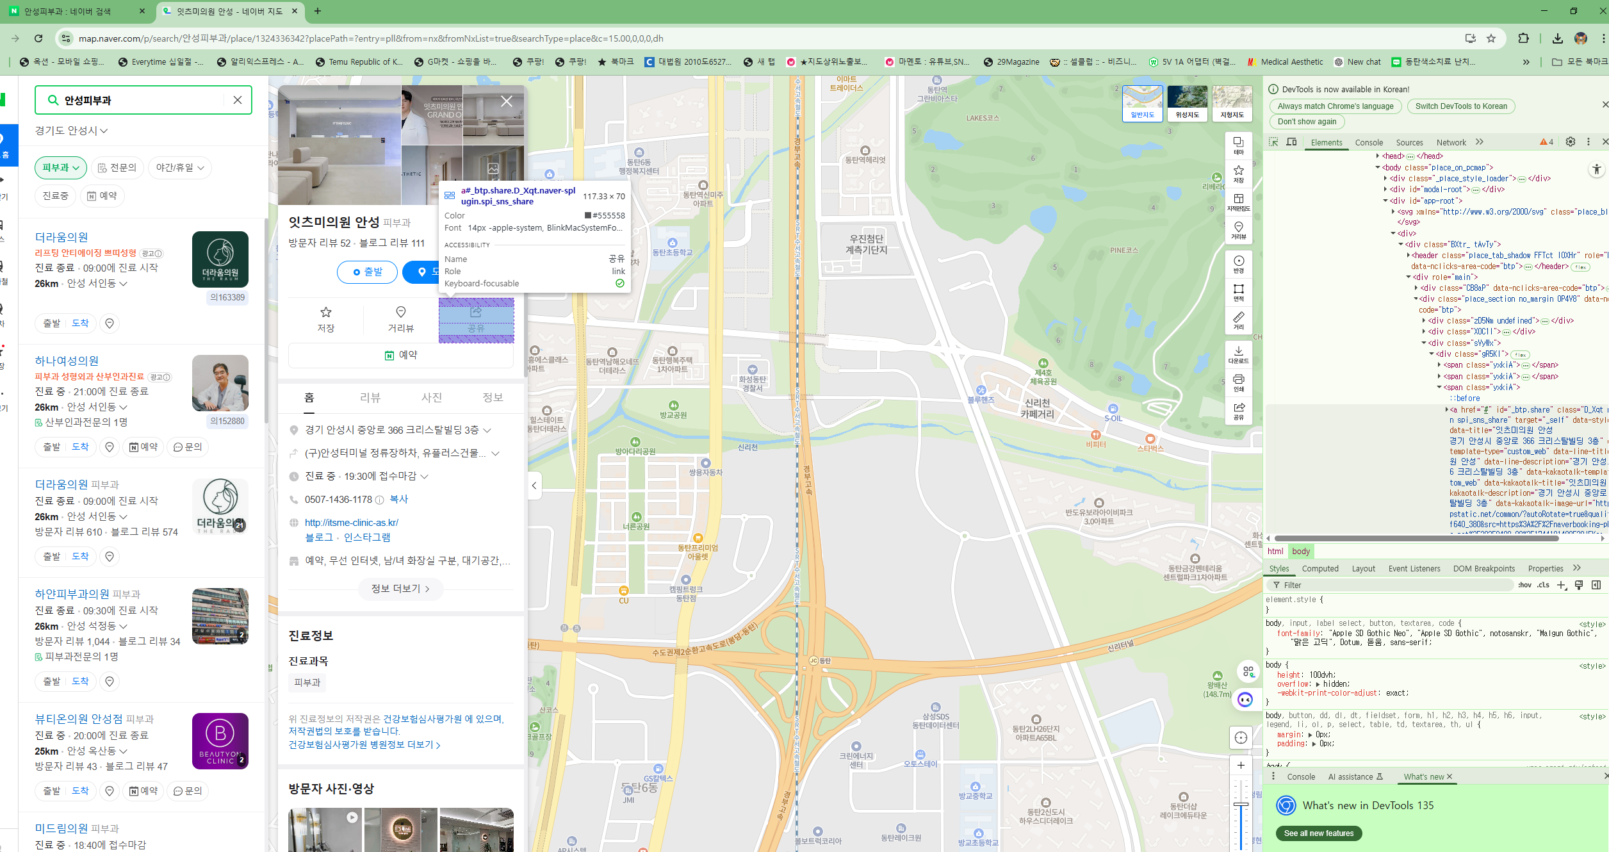Clear the 안성피부과 search text
This screenshot has width=1609, height=852.
(x=237, y=100)
